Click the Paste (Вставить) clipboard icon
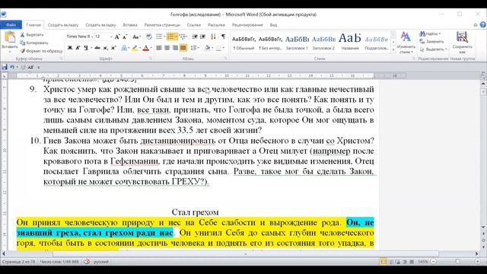This screenshot has height=274, width=487. (x=10, y=37)
